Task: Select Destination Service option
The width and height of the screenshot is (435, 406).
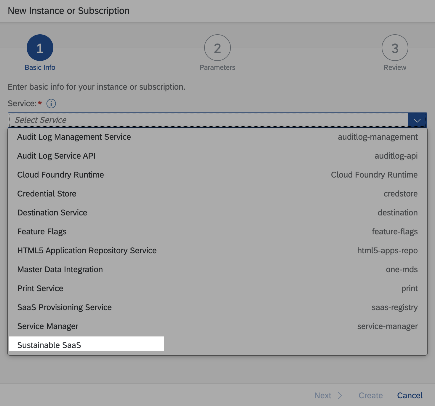Action: pos(217,213)
